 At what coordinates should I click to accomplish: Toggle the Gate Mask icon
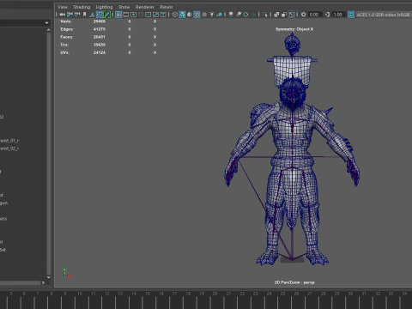click(141, 15)
